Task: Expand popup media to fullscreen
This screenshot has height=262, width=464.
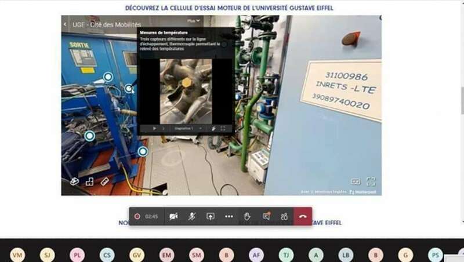Action: (223, 128)
